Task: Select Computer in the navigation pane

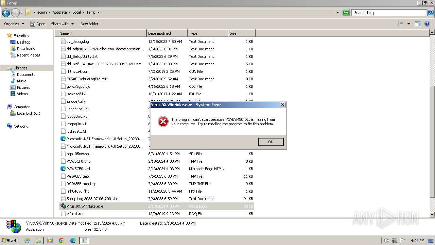Action: pos(18,107)
